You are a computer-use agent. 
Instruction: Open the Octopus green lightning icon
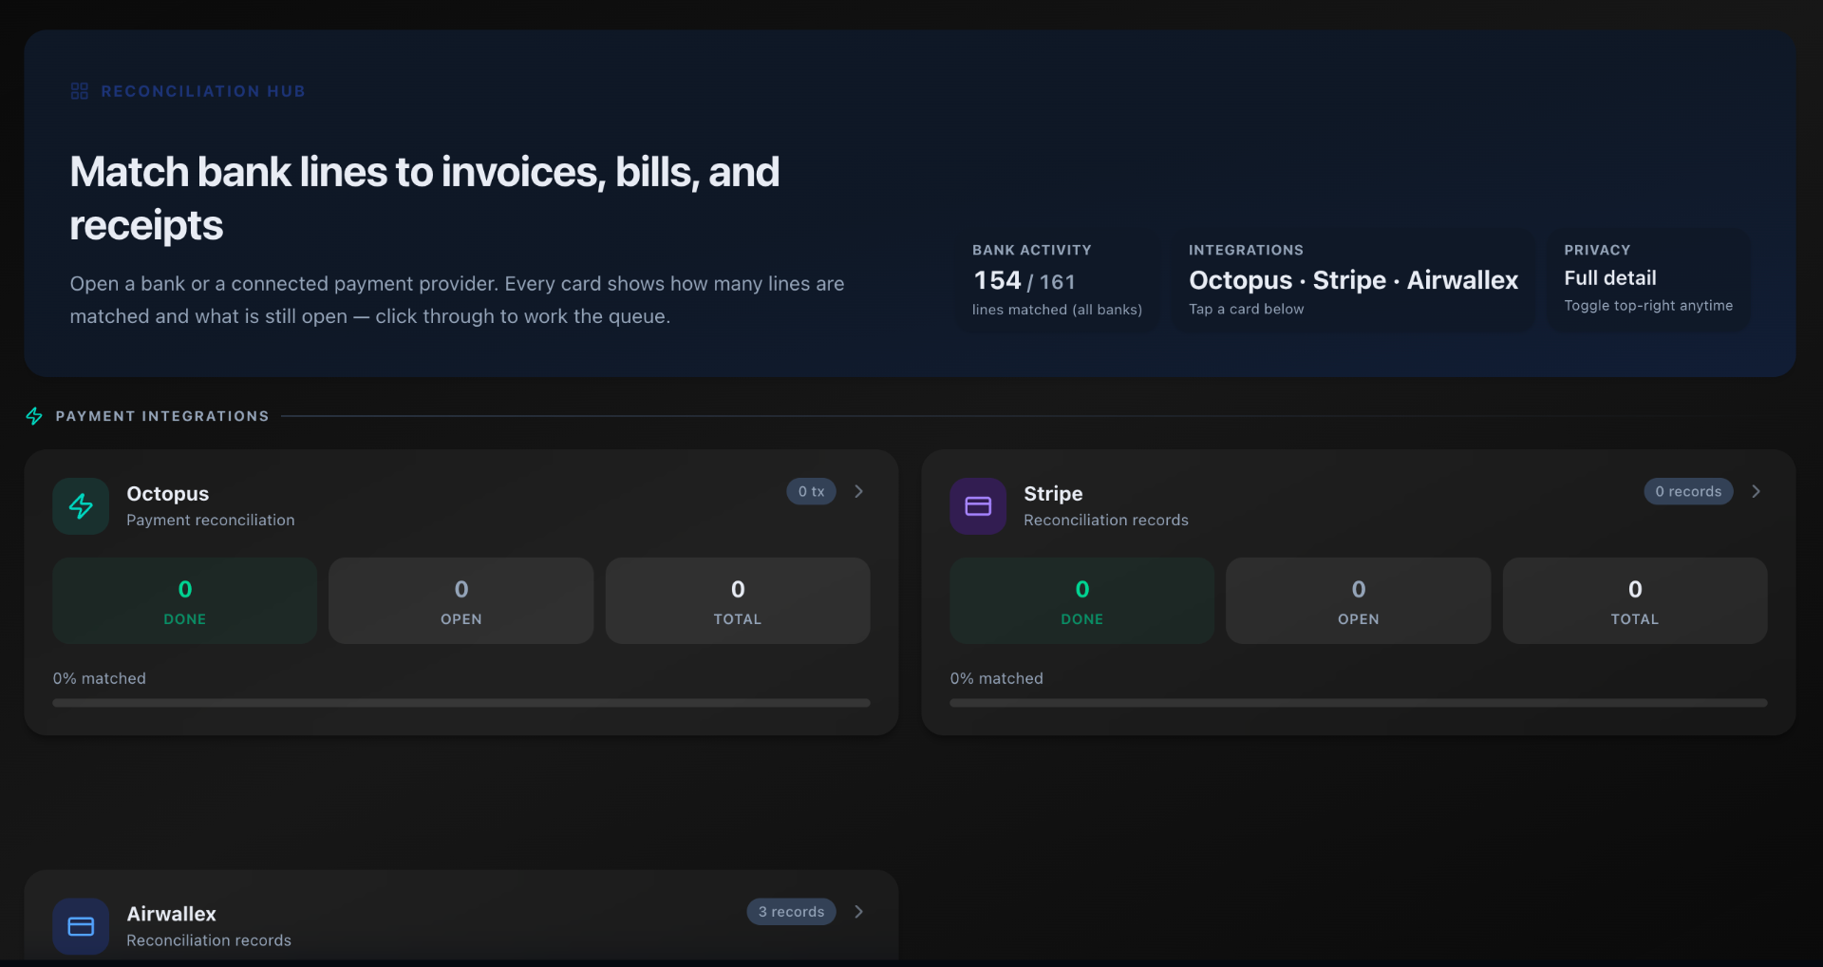coord(81,506)
